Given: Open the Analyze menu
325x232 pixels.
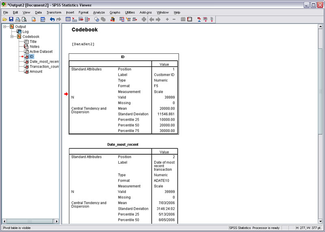Looking at the screenshot, I should point(99,13).
